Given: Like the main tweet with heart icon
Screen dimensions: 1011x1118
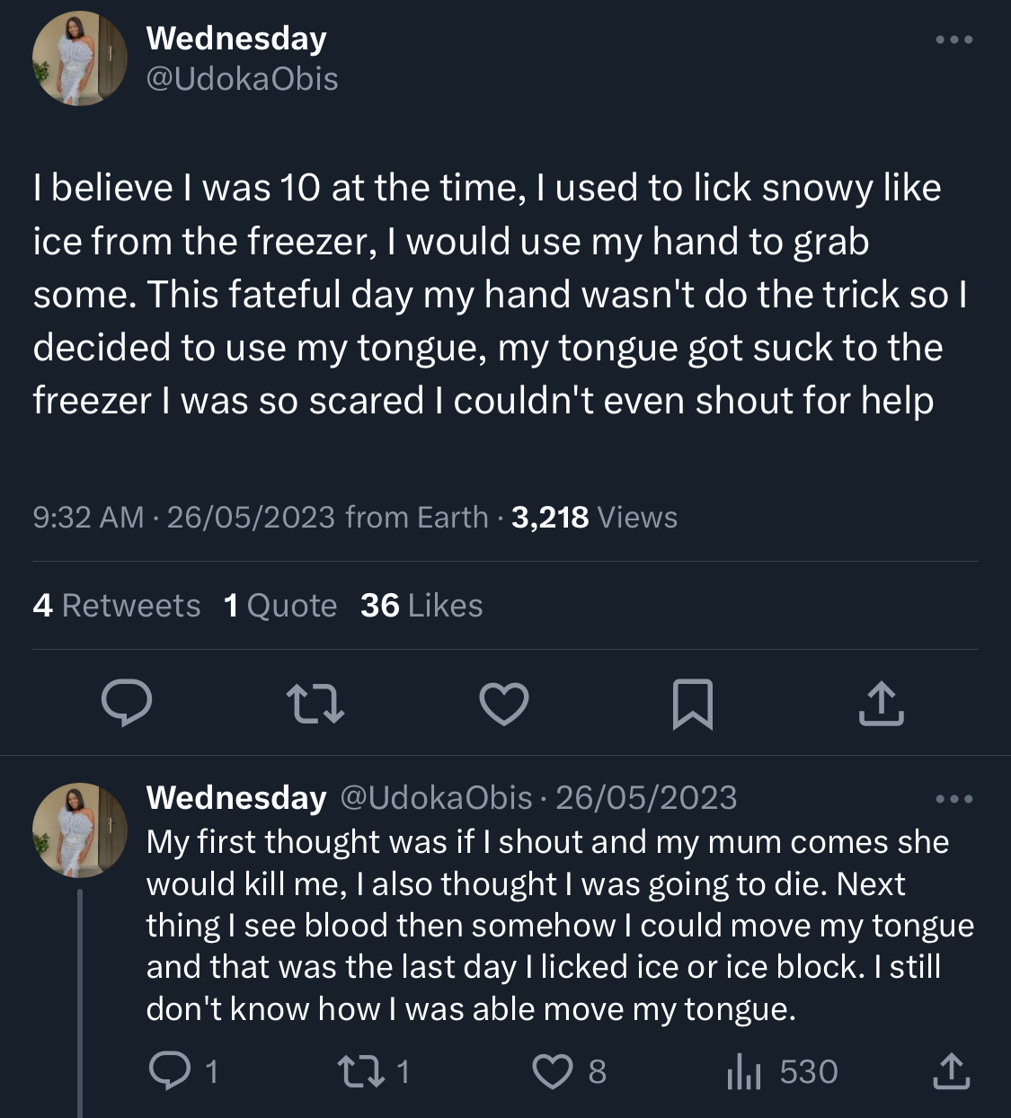Looking at the screenshot, I should pos(504,704).
